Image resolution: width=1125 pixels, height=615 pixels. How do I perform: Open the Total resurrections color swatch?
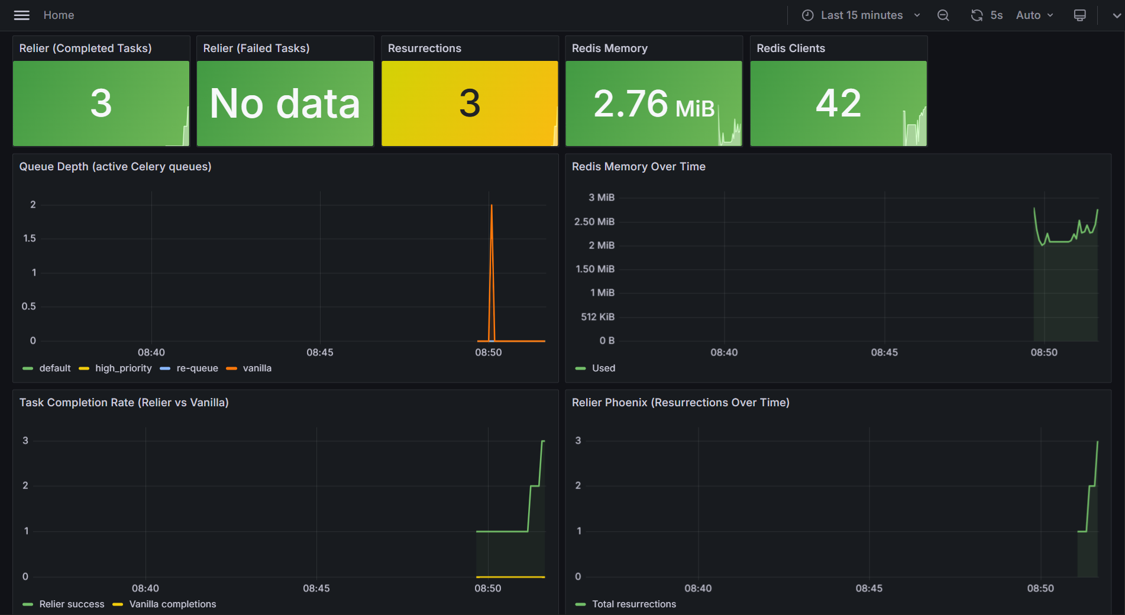[x=580, y=604]
